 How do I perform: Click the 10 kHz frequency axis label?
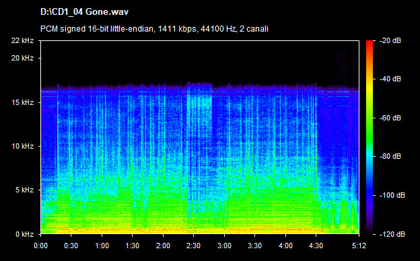point(22,146)
